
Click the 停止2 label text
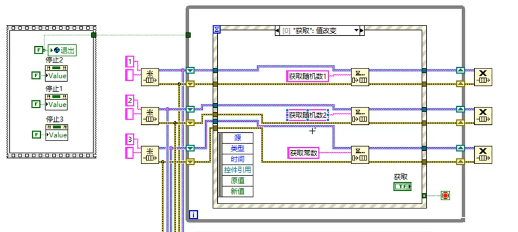click(54, 60)
